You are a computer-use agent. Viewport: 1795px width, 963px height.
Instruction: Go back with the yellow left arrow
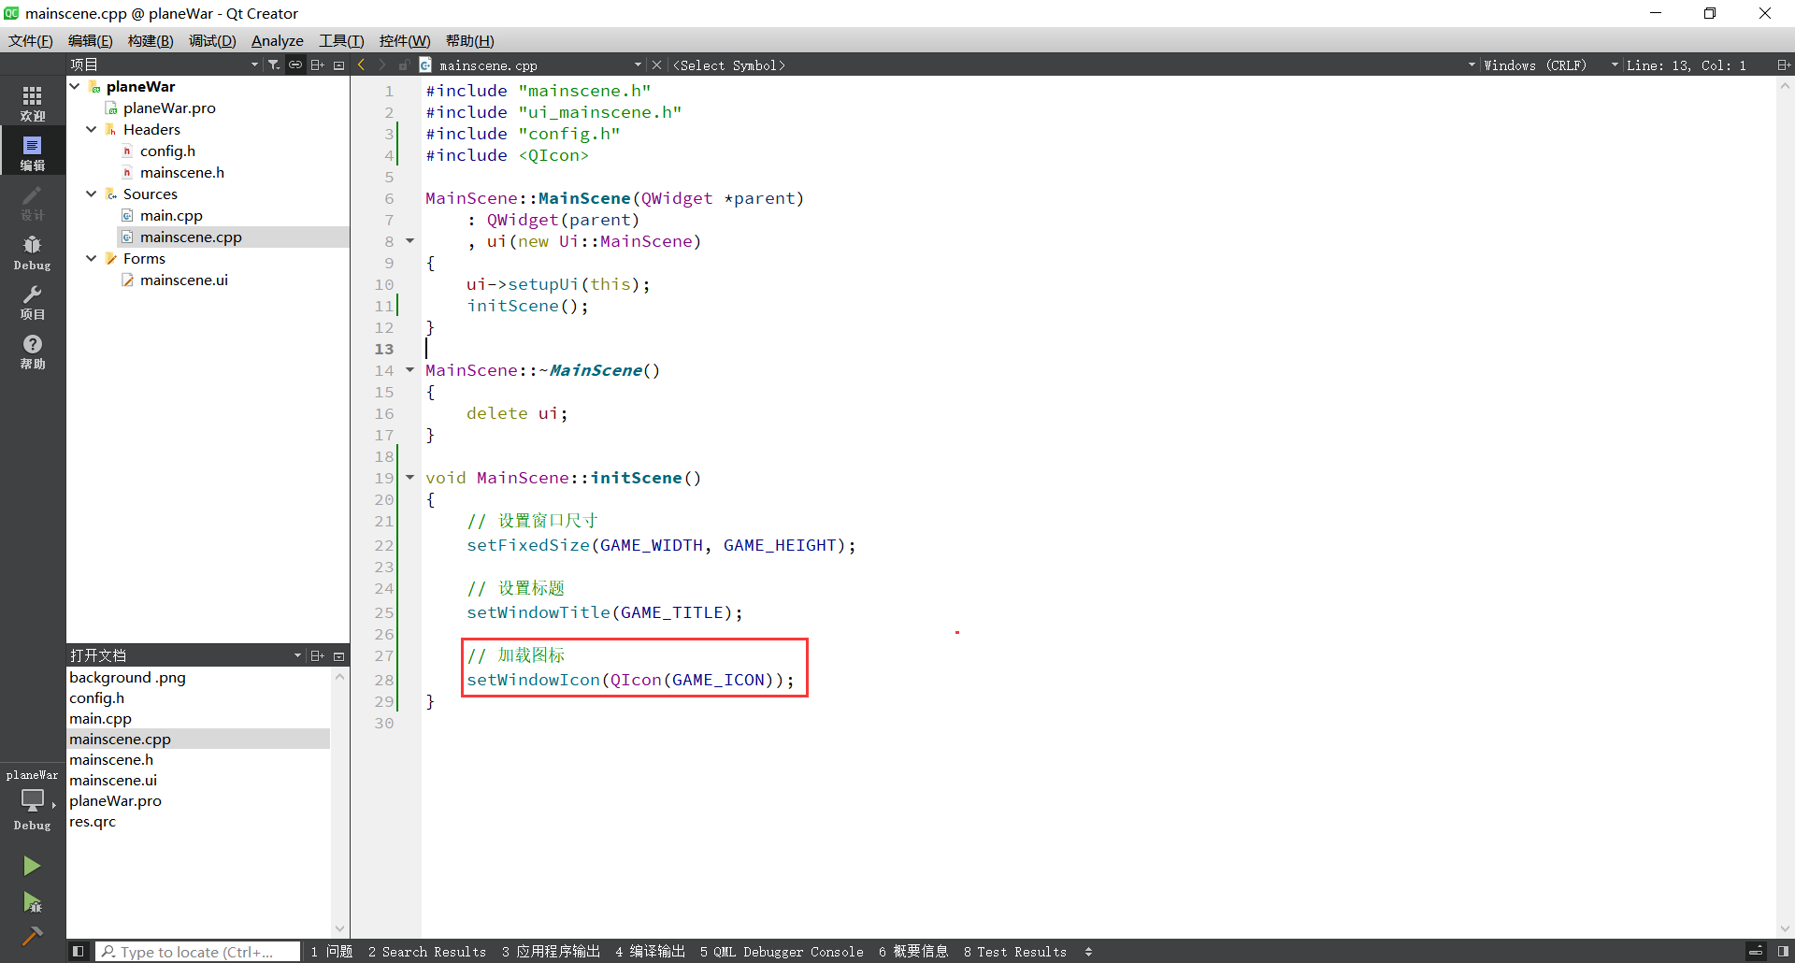pyautogui.click(x=362, y=65)
